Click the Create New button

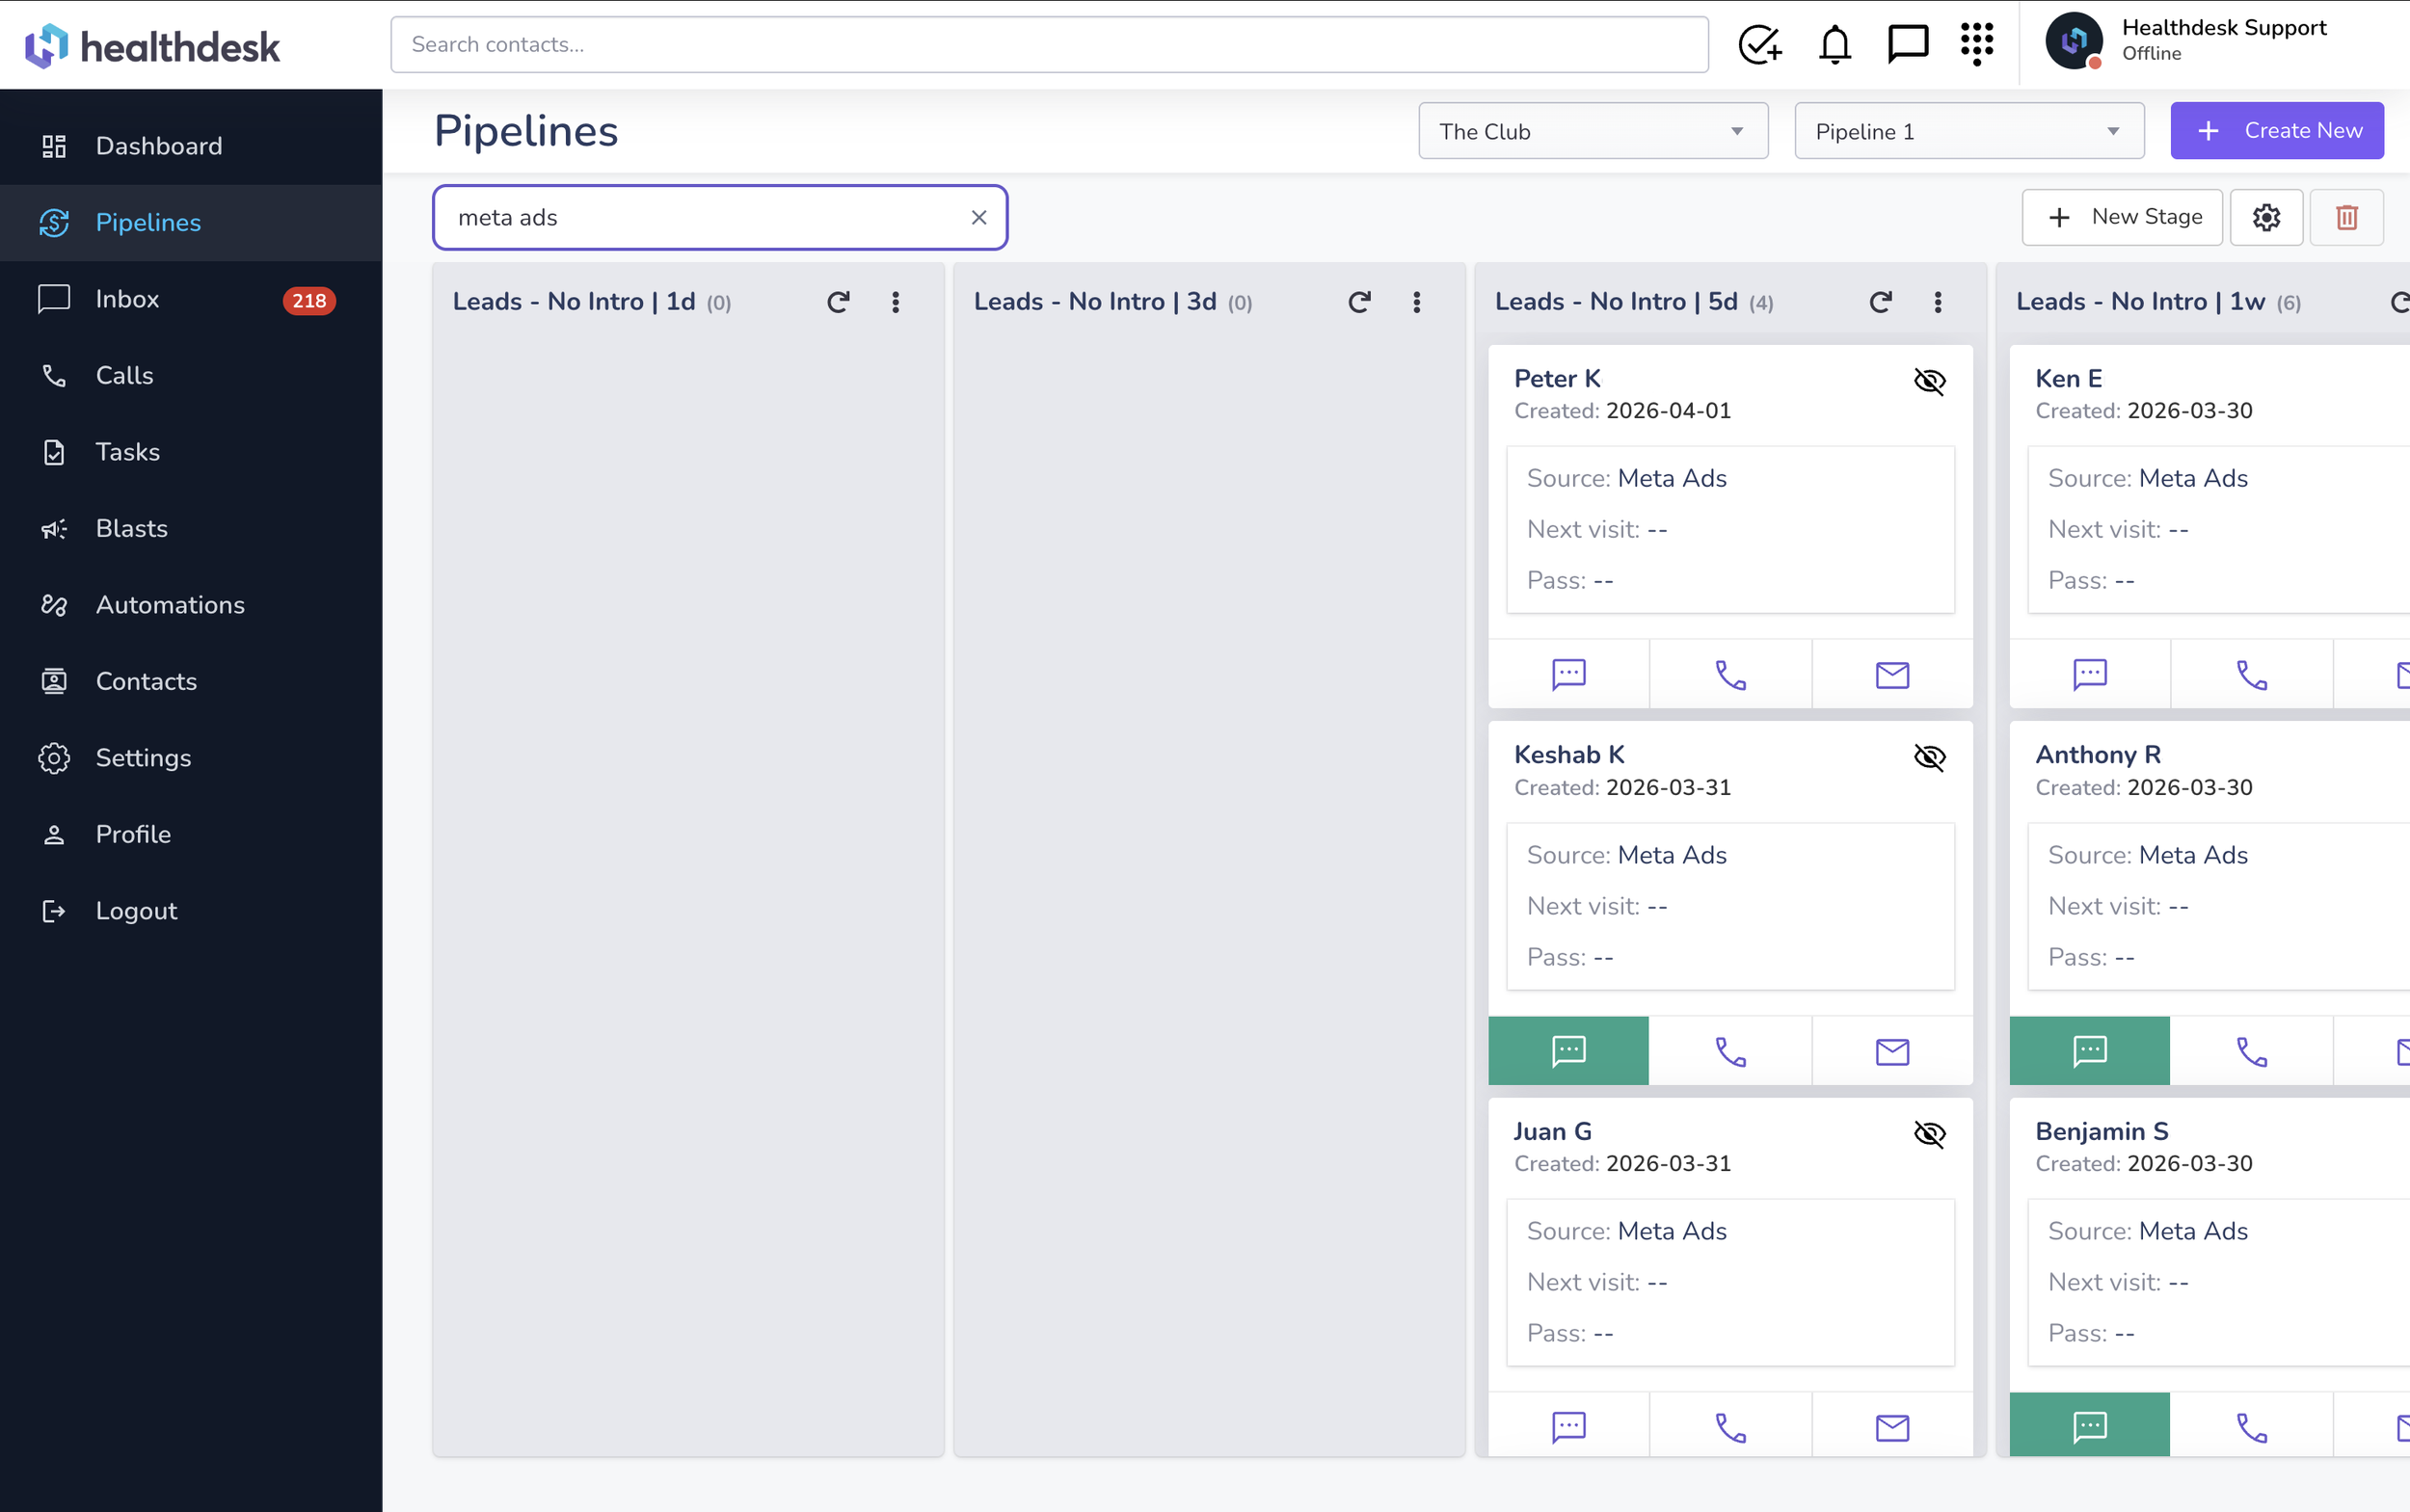(x=2277, y=131)
